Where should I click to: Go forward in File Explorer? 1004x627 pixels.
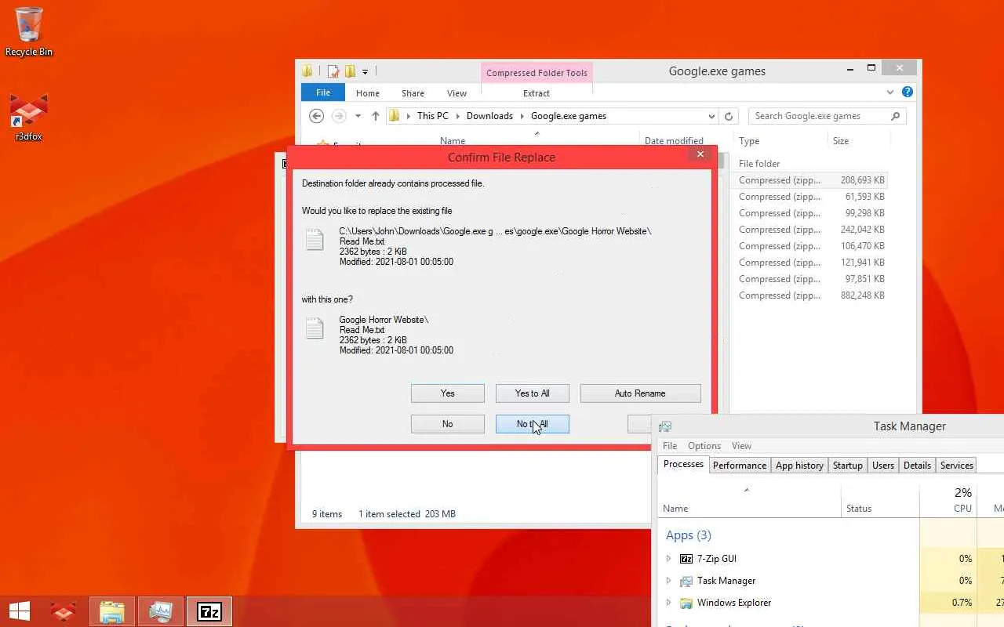point(339,116)
